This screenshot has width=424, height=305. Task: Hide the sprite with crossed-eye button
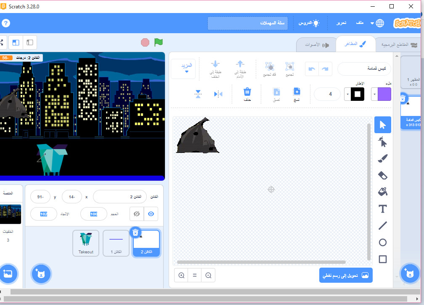pos(137,214)
